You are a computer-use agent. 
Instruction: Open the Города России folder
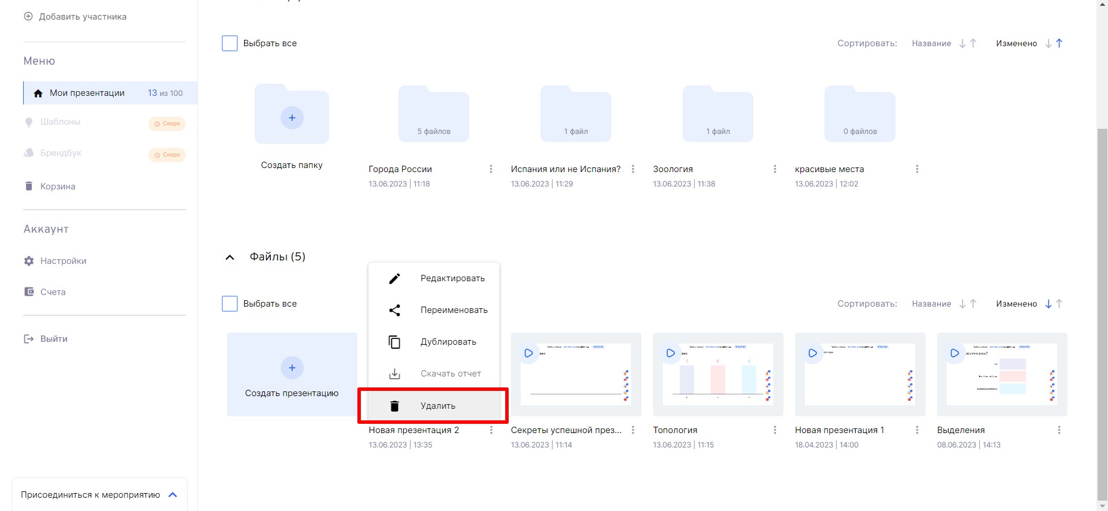tap(434, 114)
